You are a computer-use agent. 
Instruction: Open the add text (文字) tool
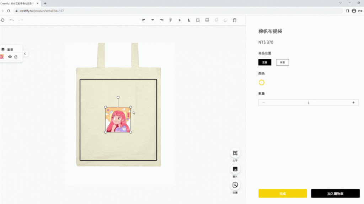(235, 153)
